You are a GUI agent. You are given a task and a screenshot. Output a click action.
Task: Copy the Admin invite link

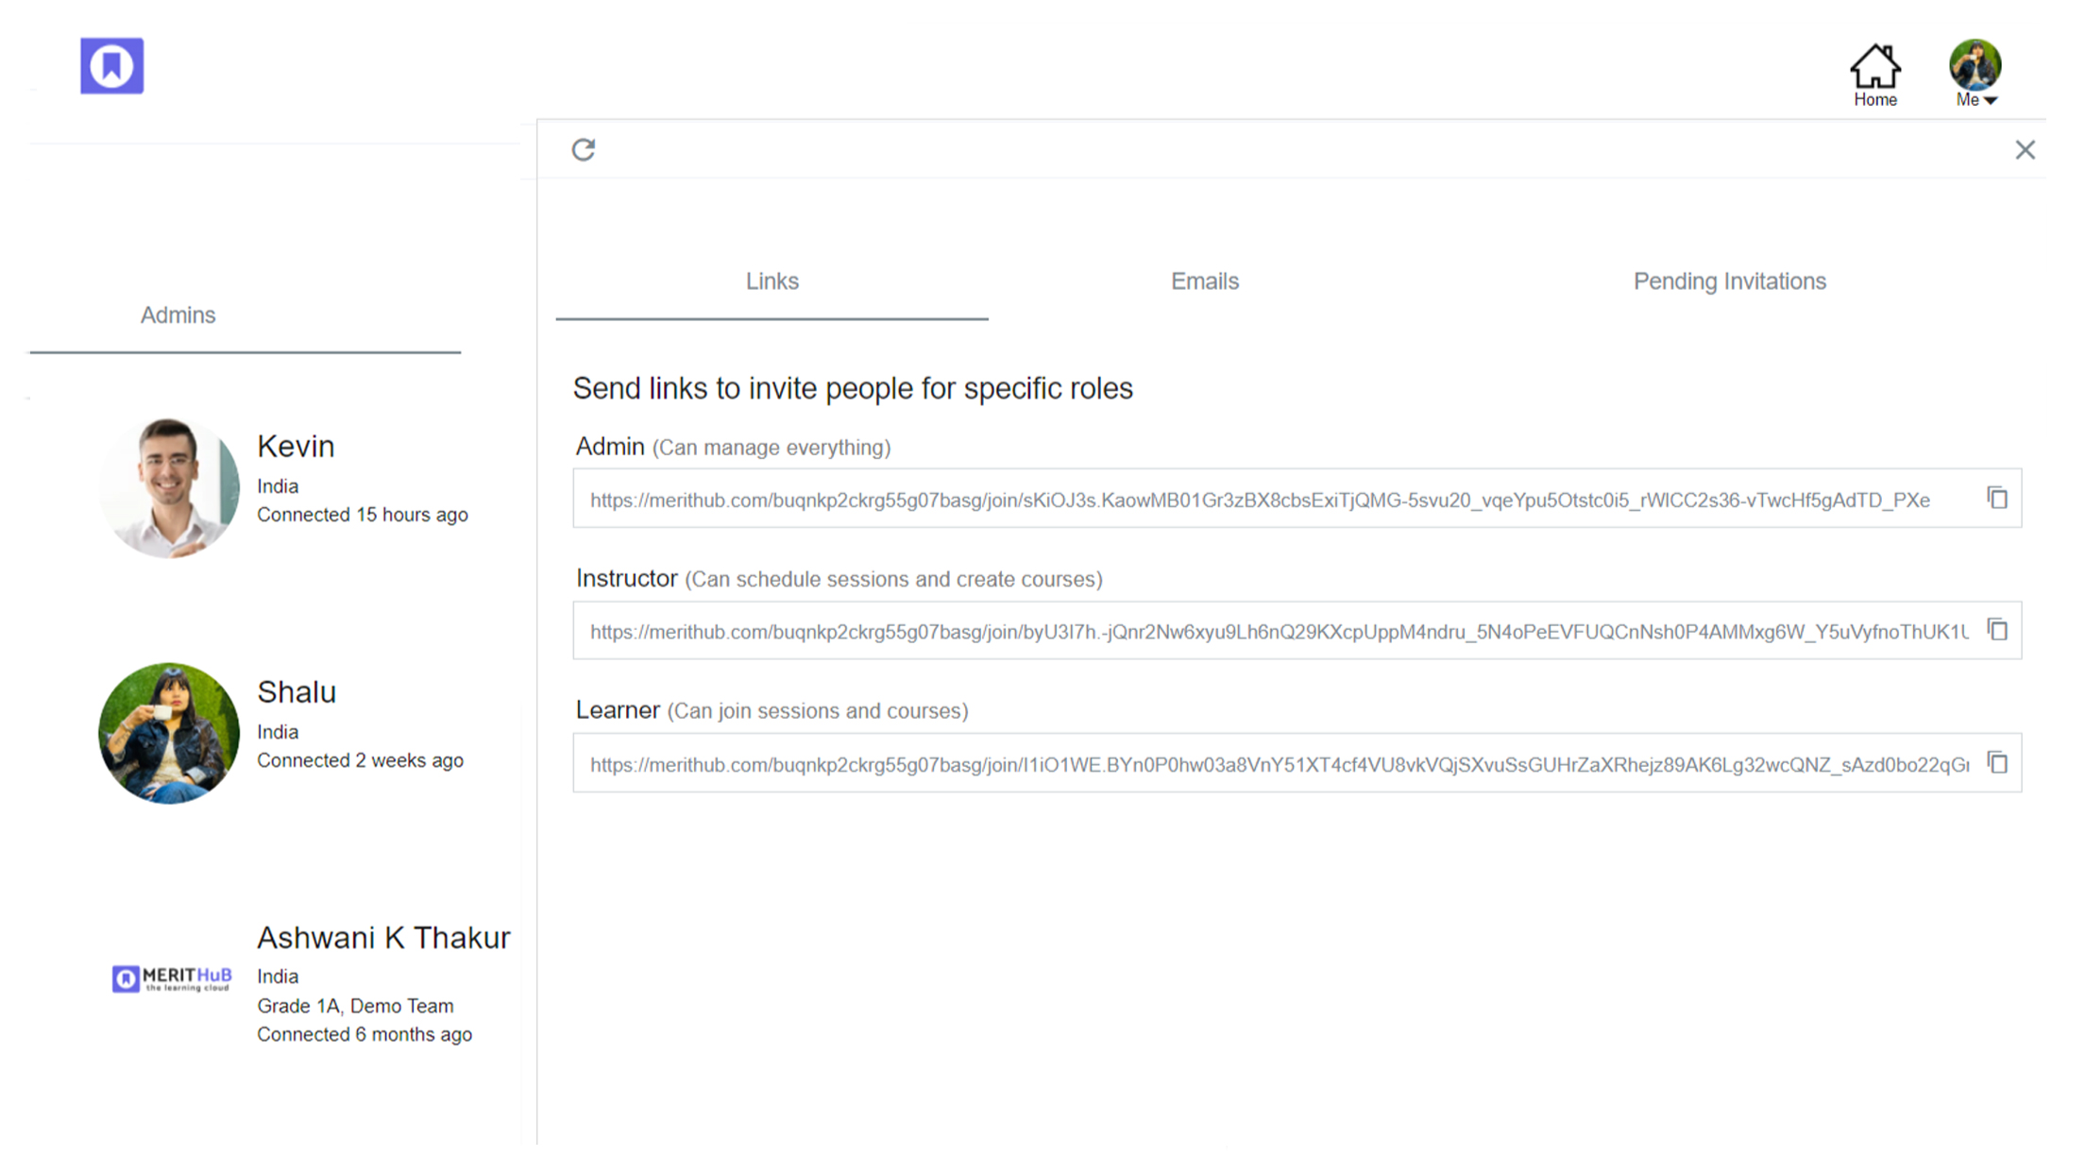pos(1996,498)
